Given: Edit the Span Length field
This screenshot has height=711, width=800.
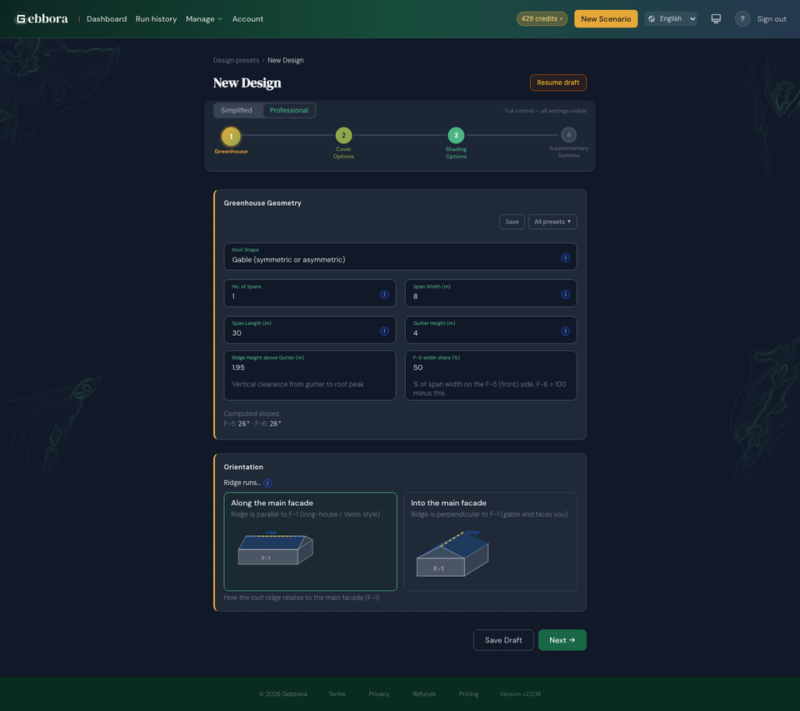Looking at the screenshot, I should pyautogui.click(x=310, y=330).
